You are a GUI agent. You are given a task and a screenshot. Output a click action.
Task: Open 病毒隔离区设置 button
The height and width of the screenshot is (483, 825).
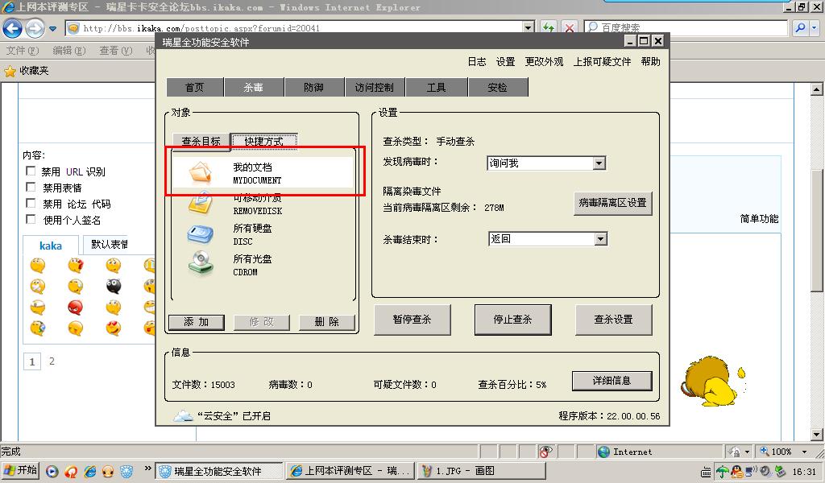click(612, 203)
